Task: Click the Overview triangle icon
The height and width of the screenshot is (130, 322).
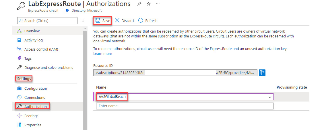Action: [x=19, y=31]
